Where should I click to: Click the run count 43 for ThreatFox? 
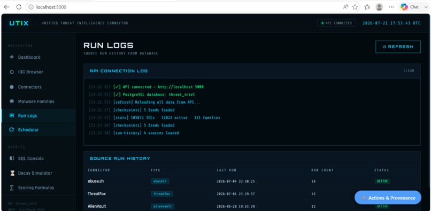click(313, 194)
